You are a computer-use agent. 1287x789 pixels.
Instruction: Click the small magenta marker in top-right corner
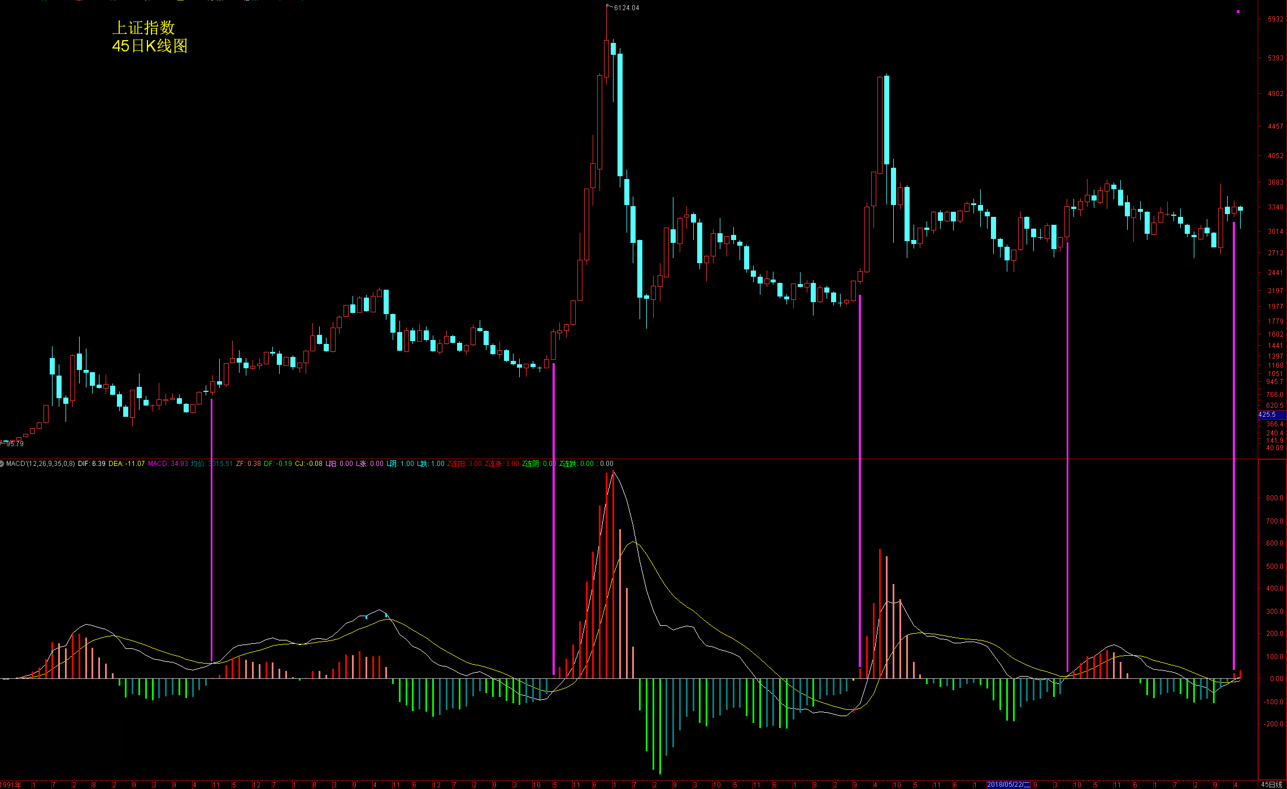(x=1238, y=11)
